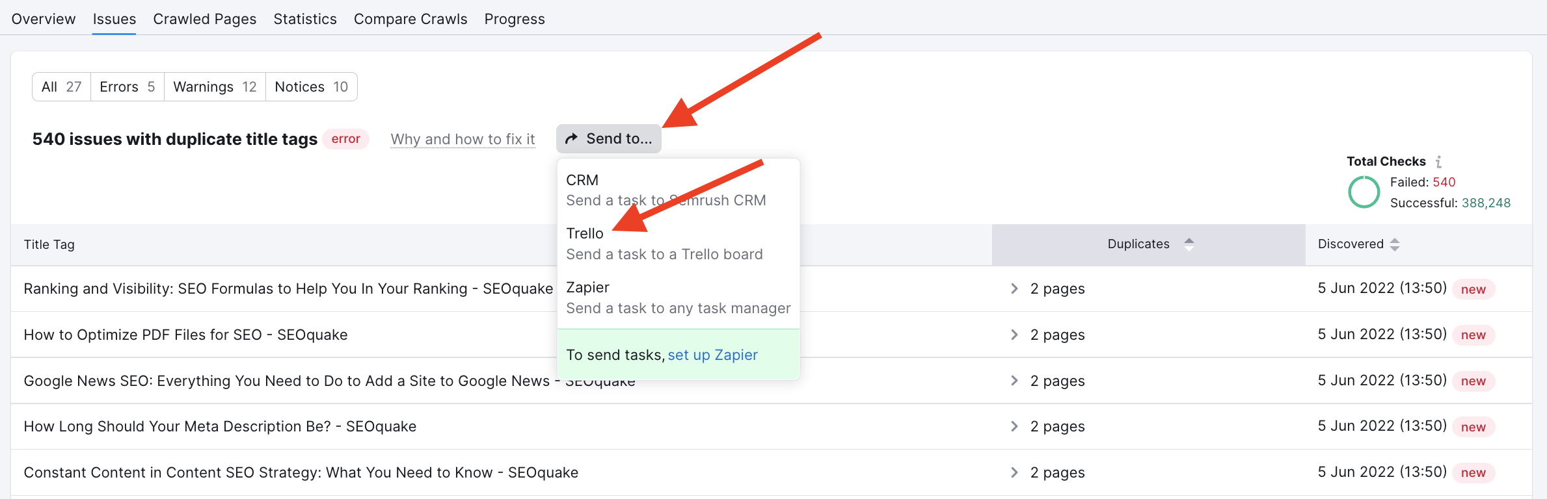Expand chevron for Meta Description row

click(1014, 426)
